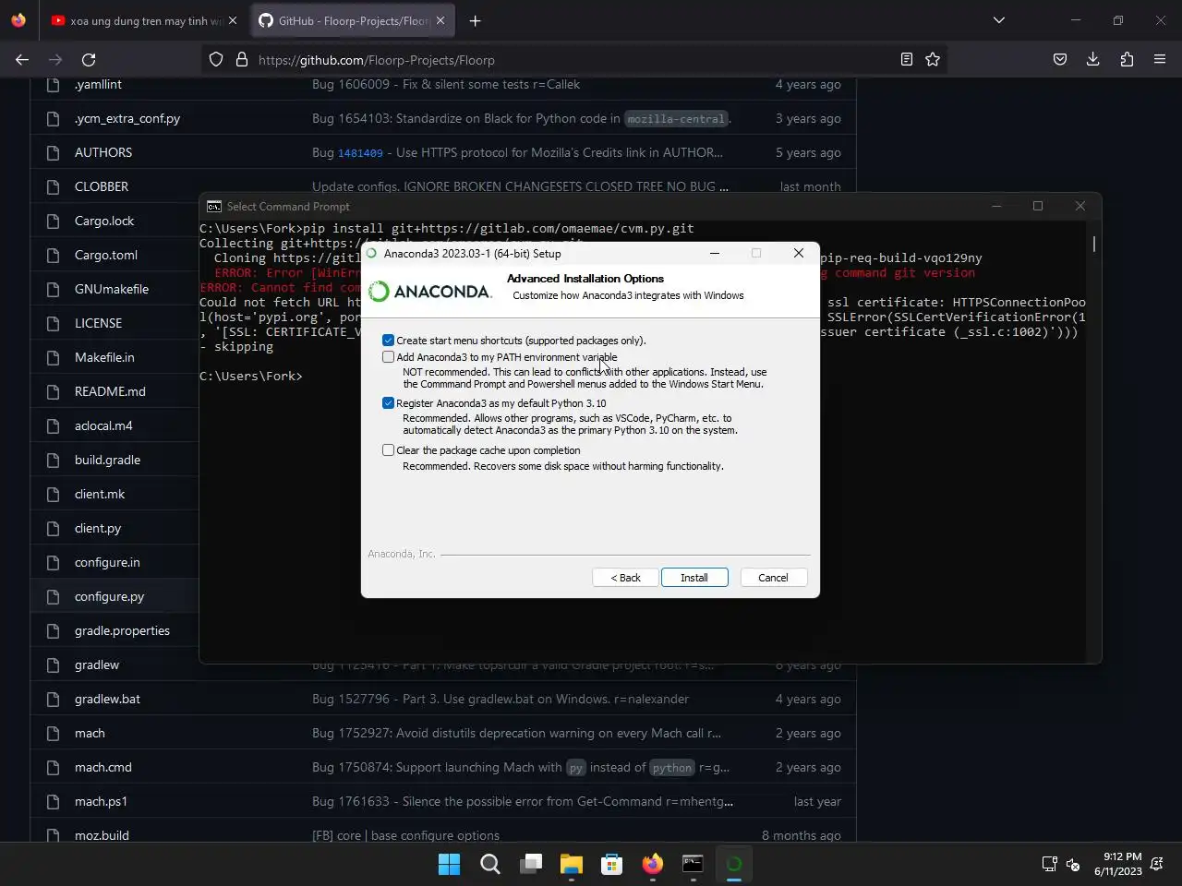The image size is (1182, 886).
Task: Open File Explorer from the taskbar
Action: pos(572,864)
